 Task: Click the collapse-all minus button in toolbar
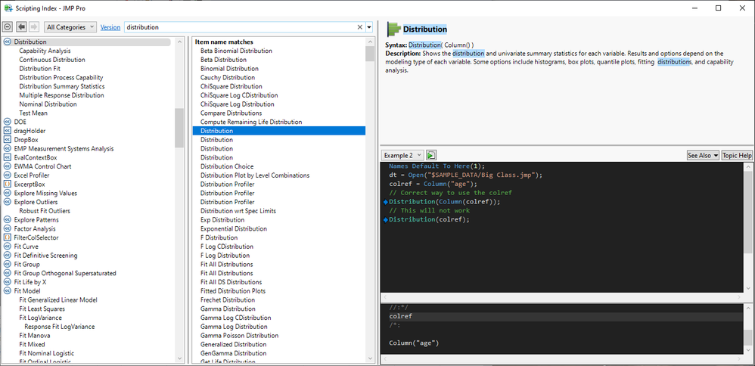click(x=8, y=27)
